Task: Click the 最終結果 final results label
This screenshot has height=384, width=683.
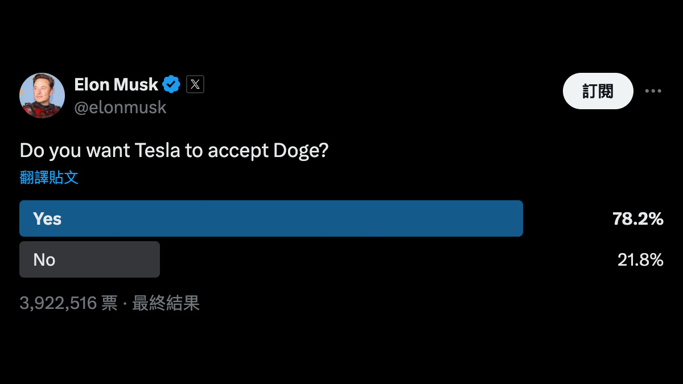Action: [x=166, y=303]
